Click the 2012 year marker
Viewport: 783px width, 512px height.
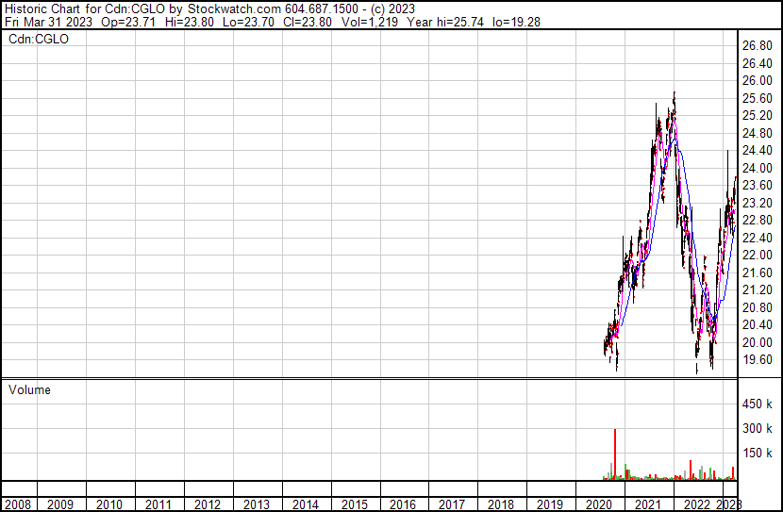coord(208,504)
